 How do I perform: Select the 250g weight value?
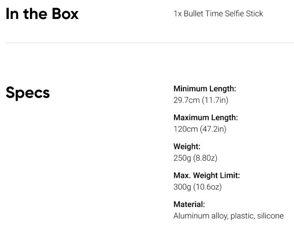[182, 158]
